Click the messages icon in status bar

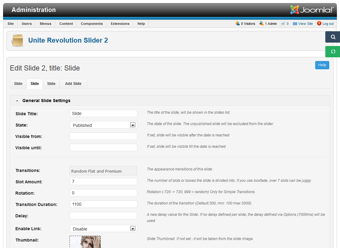(x=283, y=24)
